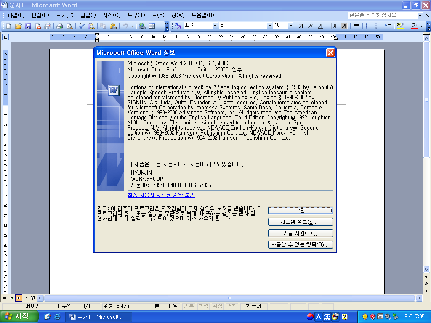Open the 최종 사용자 사용권 계약 보기 link

click(161, 195)
